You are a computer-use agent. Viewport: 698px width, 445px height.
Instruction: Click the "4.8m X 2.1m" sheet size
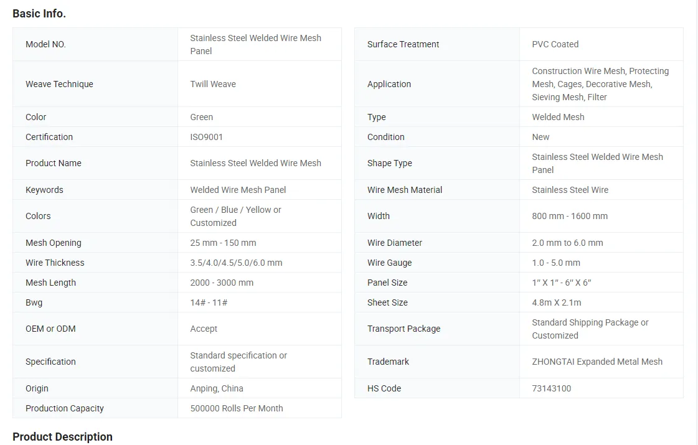(557, 302)
